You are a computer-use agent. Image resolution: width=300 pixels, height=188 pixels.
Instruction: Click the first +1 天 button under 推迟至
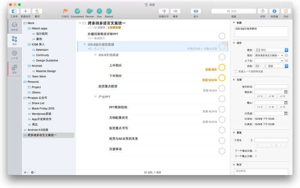pyautogui.click(x=259, y=96)
